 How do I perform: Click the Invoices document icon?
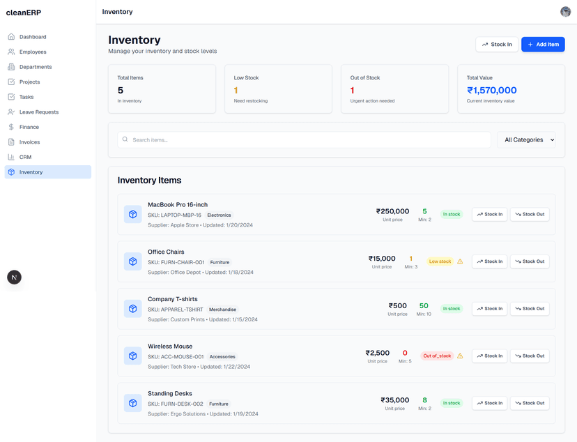click(x=11, y=142)
